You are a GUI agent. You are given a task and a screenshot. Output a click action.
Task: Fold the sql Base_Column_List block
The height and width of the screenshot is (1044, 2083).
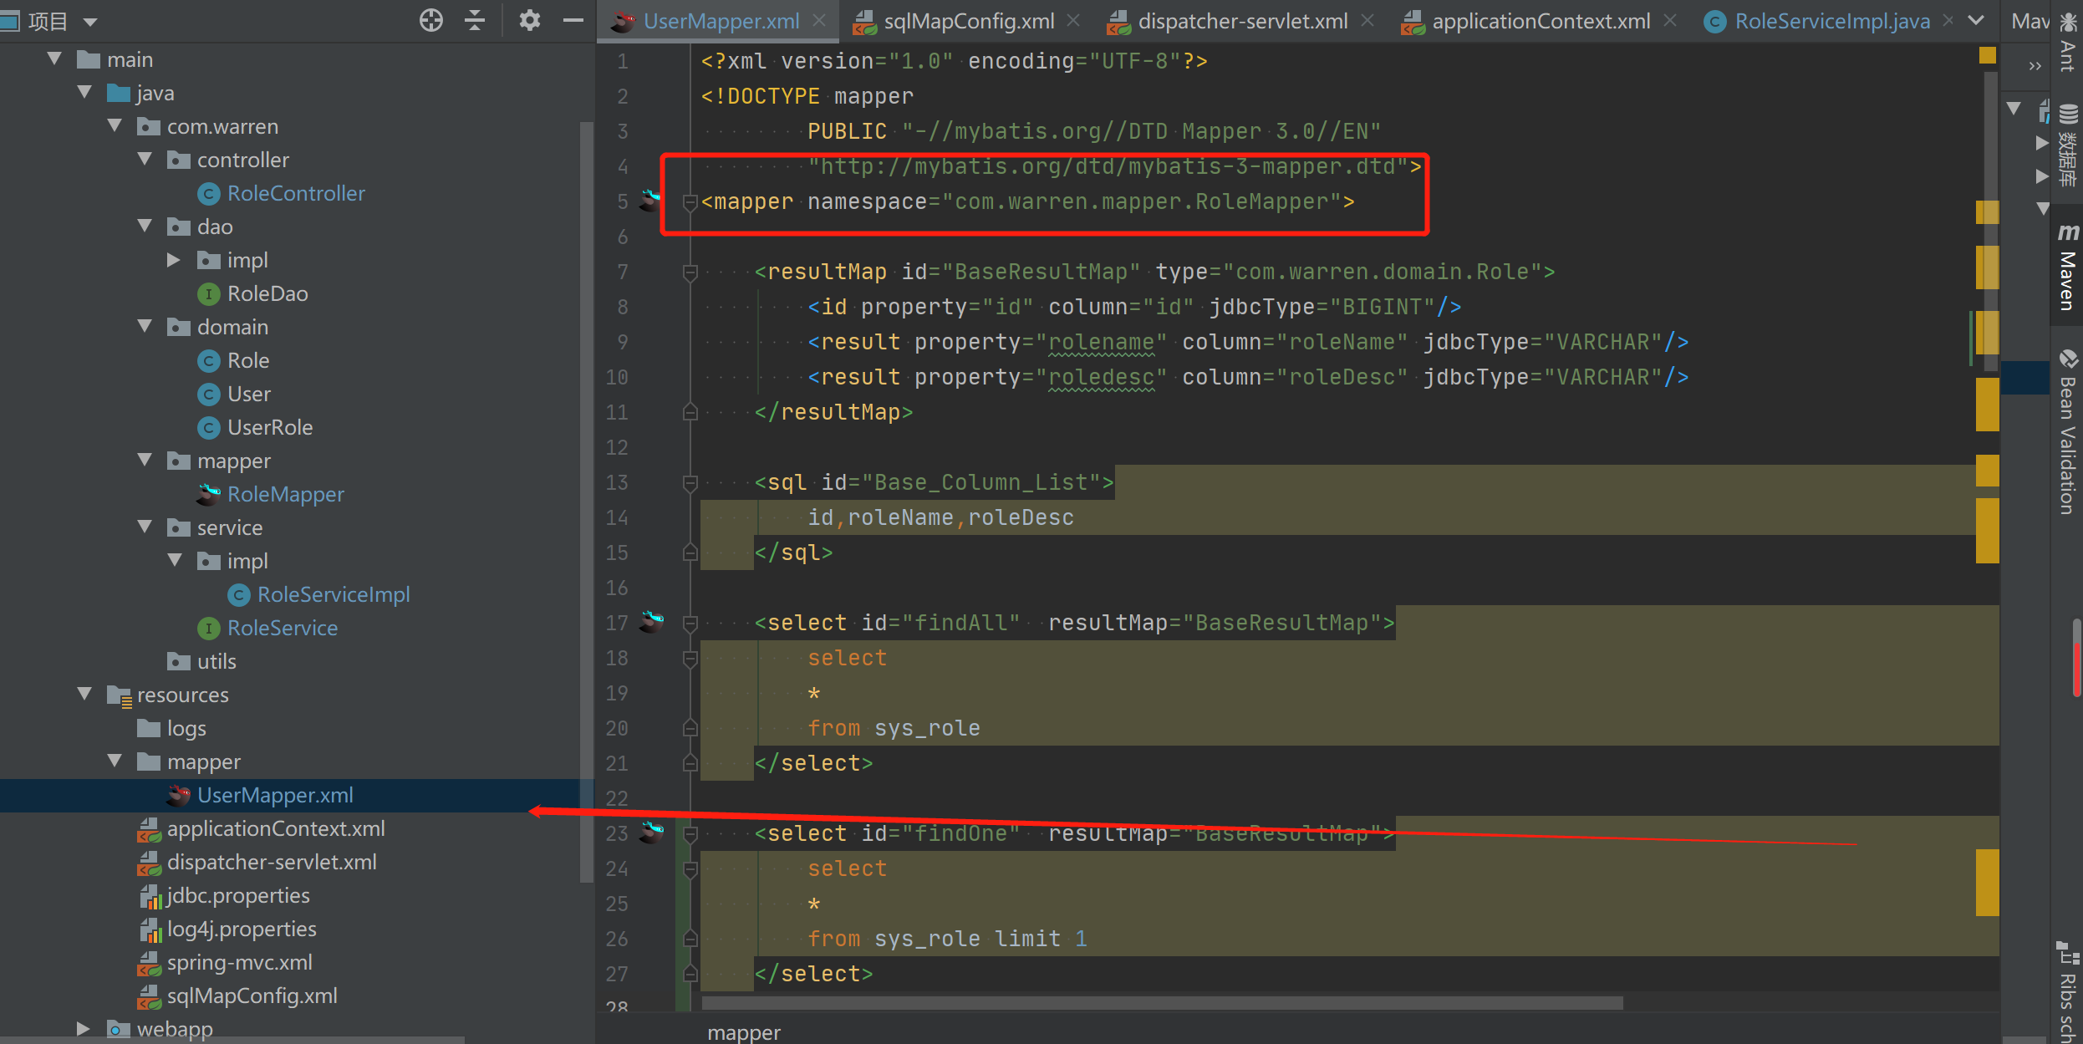pyautogui.click(x=690, y=482)
